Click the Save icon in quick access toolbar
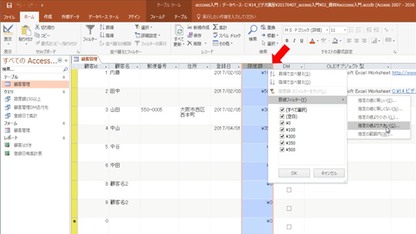The width and height of the screenshot is (416, 234). [x=9, y=5]
